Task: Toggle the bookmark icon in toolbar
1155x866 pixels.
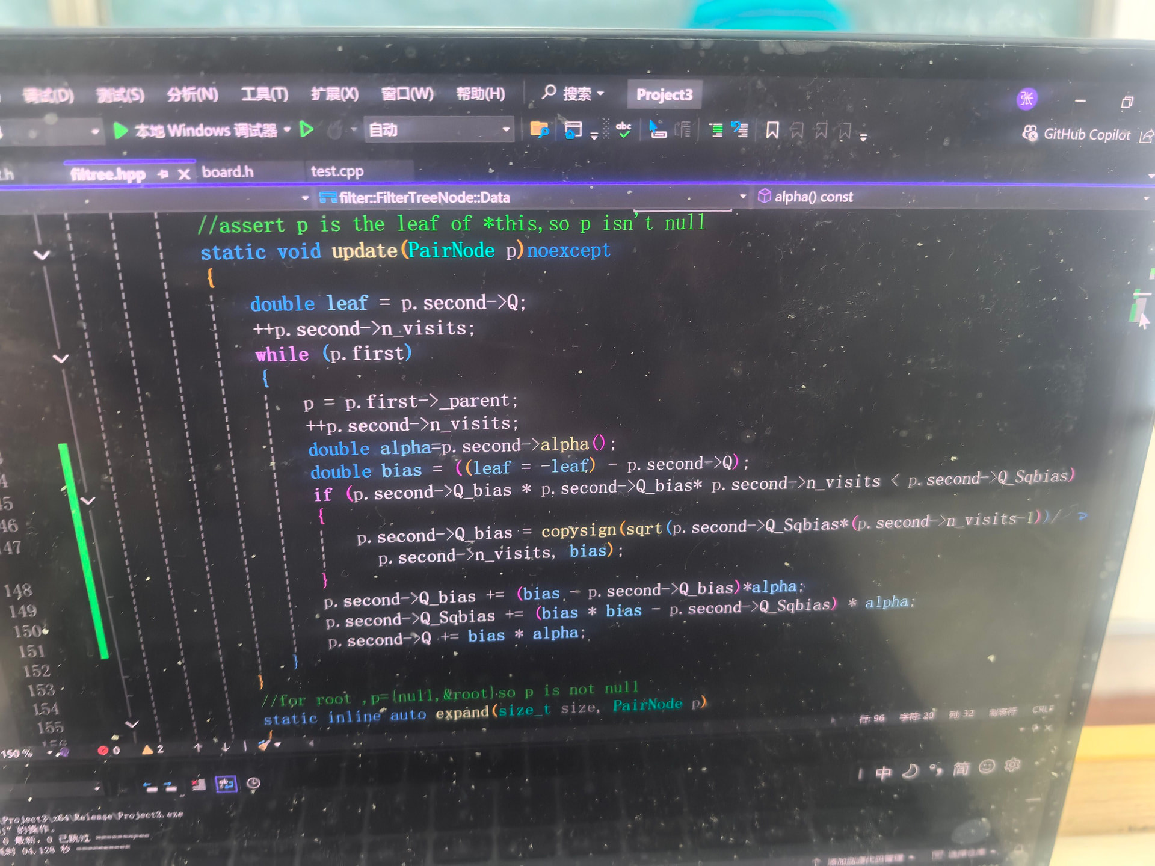Action: tap(772, 130)
